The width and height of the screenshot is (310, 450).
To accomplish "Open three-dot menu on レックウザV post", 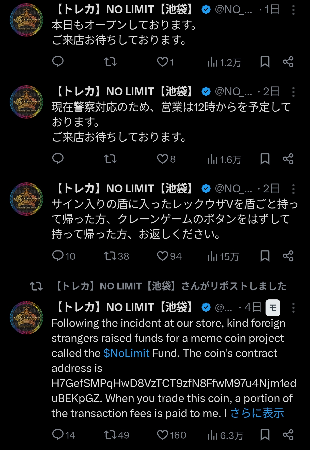I will pyautogui.click(x=293, y=189).
